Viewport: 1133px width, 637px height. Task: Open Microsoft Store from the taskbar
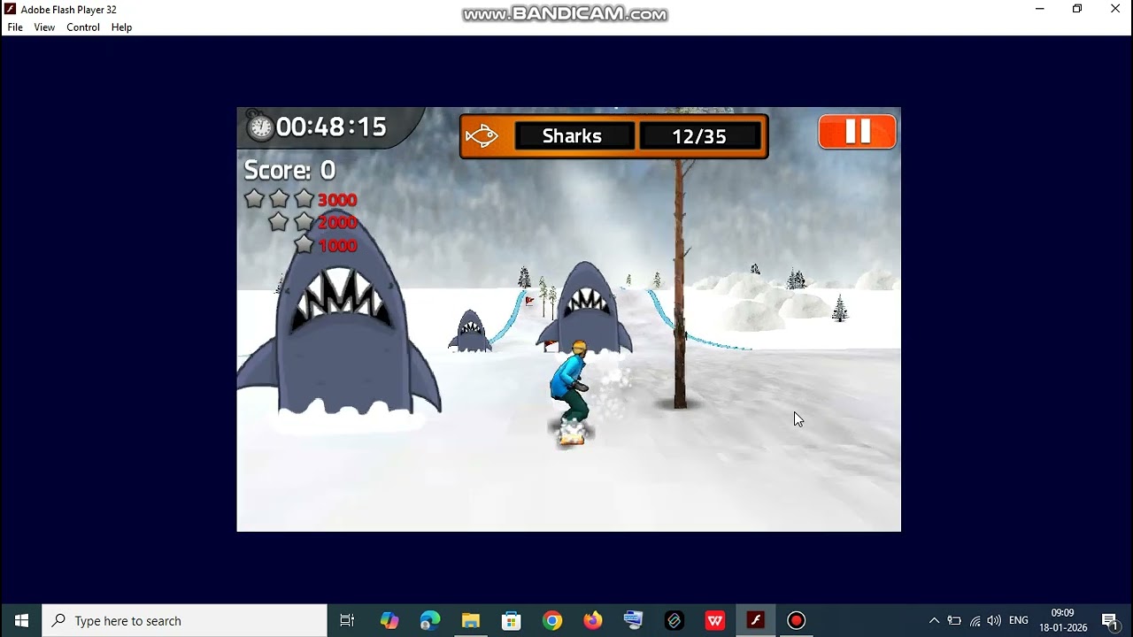click(512, 620)
